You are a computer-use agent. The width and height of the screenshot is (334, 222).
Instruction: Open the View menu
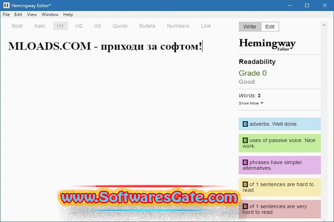click(32, 14)
